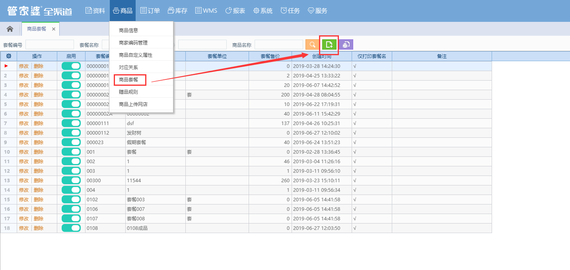570x270 pixels.
Task: Open the 订单 menu
Action: click(x=150, y=11)
